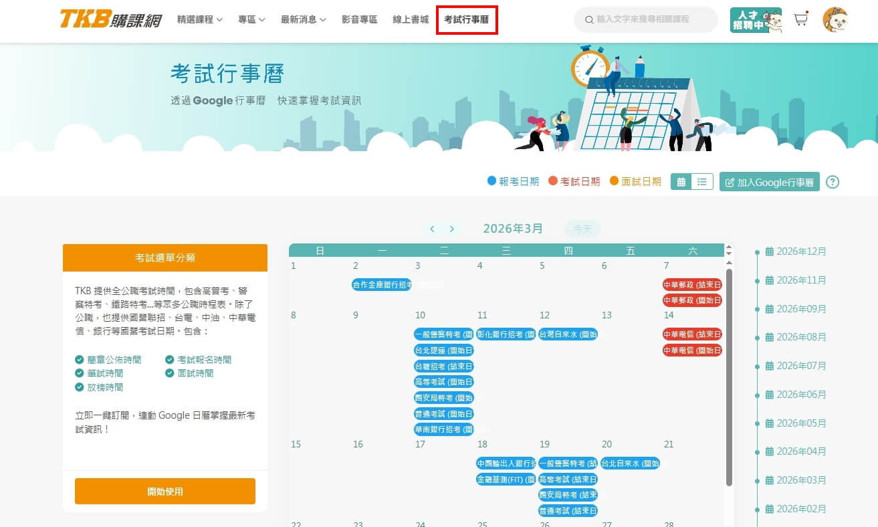This screenshot has height=527, width=878.
Task: Go to previous month with left arrow
Action: click(x=432, y=229)
